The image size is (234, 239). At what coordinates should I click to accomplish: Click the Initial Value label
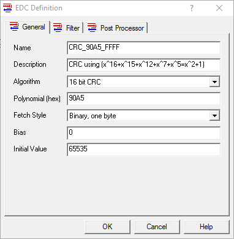(30, 149)
